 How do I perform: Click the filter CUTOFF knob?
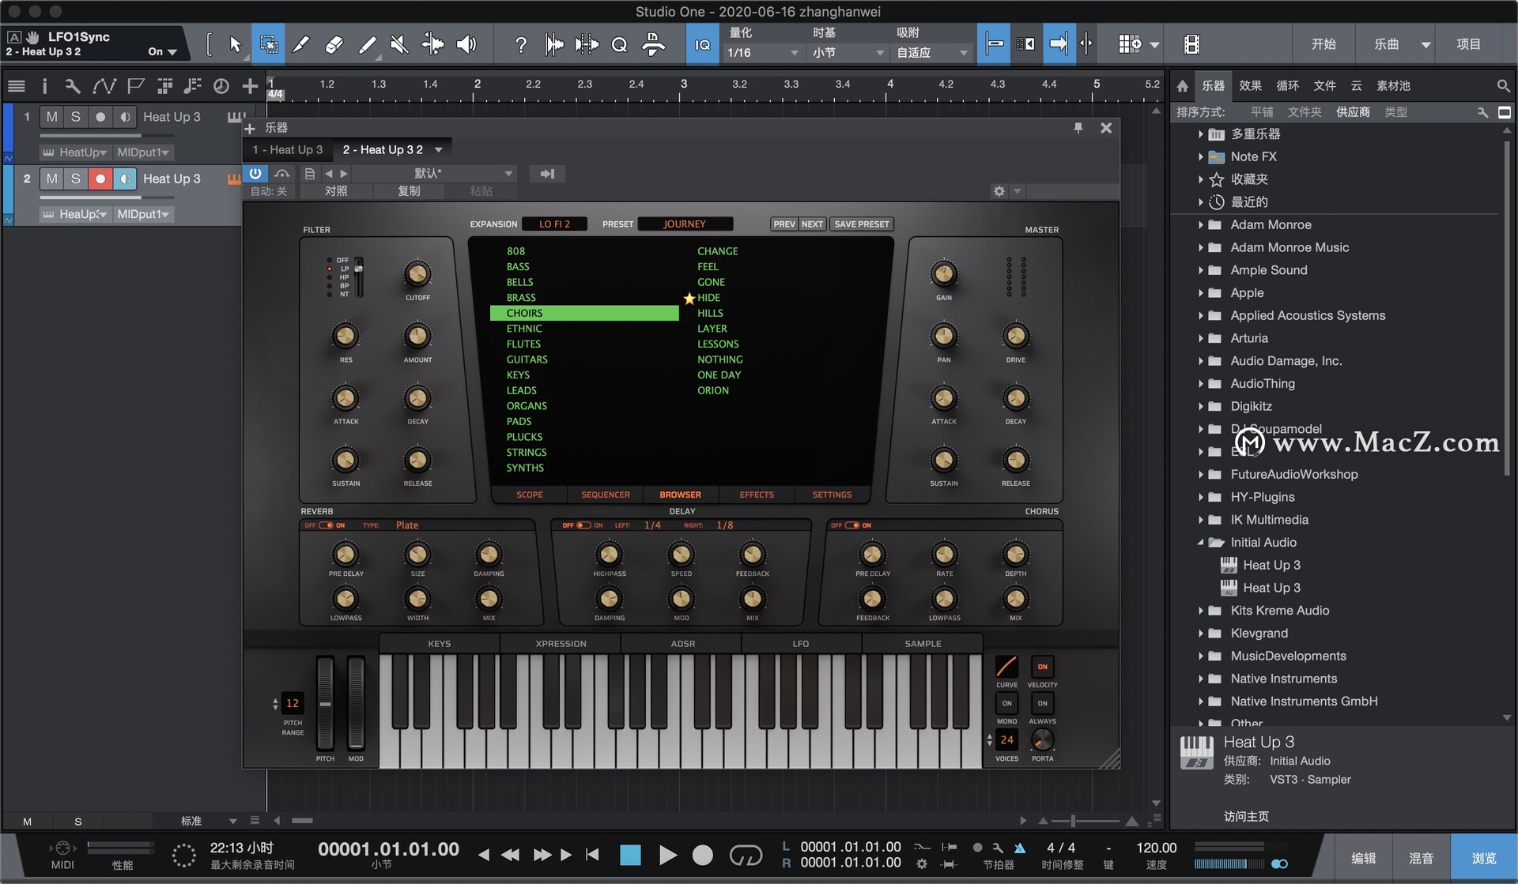pos(417,274)
